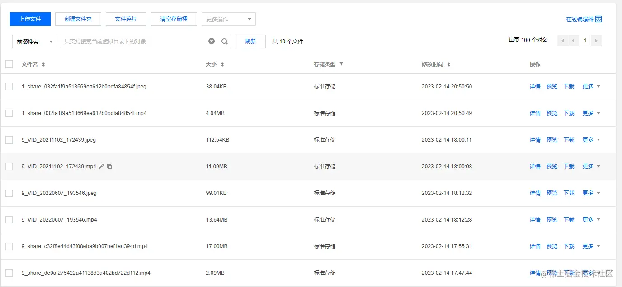Toggle the select-all checkbox in header
The image size is (622, 287).
pos(9,64)
